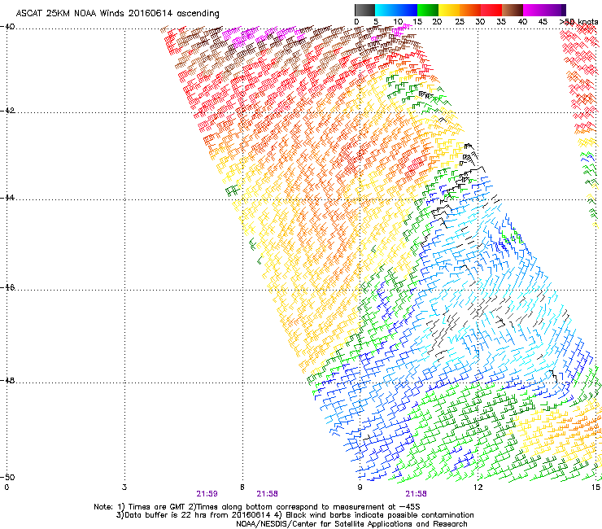Click the -48 latitude axis label
The image size is (602, 529).
coord(7,380)
